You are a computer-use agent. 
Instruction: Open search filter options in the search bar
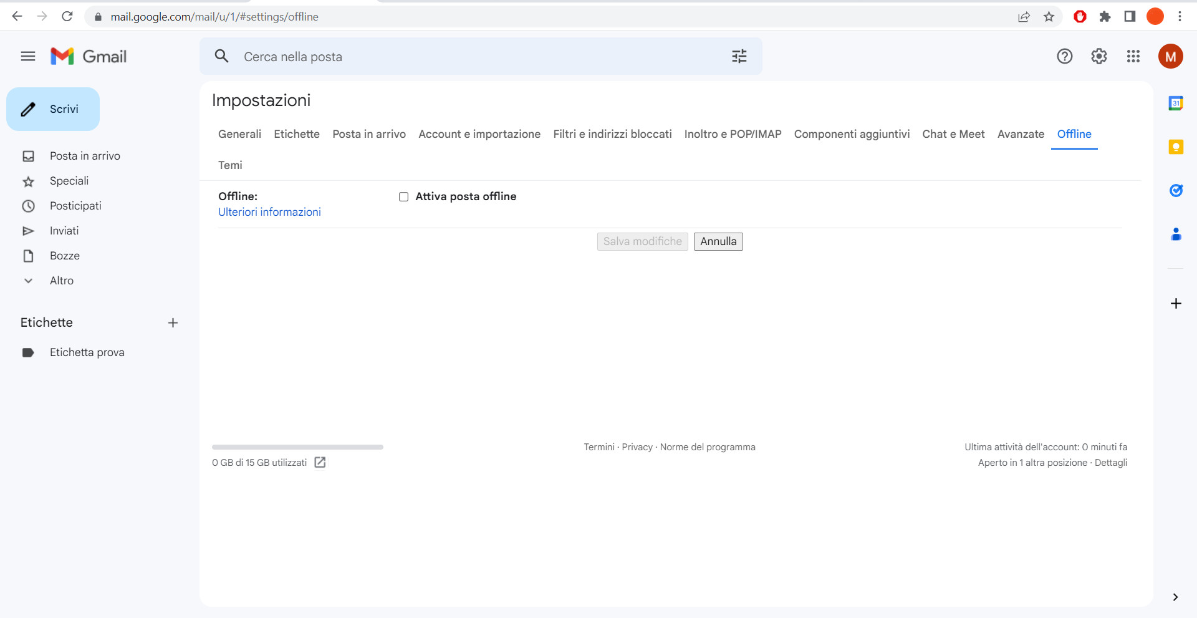(x=739, y=56)
